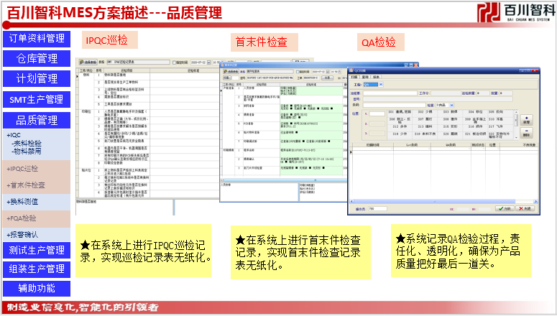This screenshot has height=316, width=557.
Task: Open the 工段 QA dropdown
Action: [x=381, y=85]
